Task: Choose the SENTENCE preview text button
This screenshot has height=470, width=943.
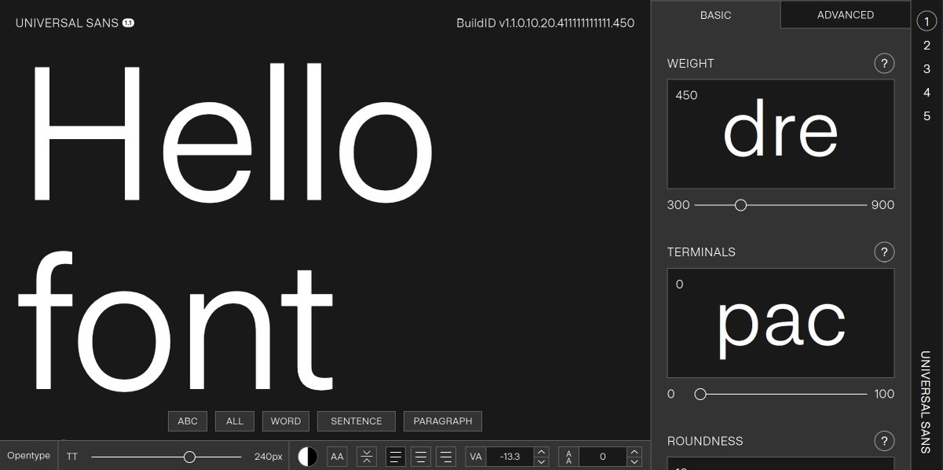Action: (356, 421)
